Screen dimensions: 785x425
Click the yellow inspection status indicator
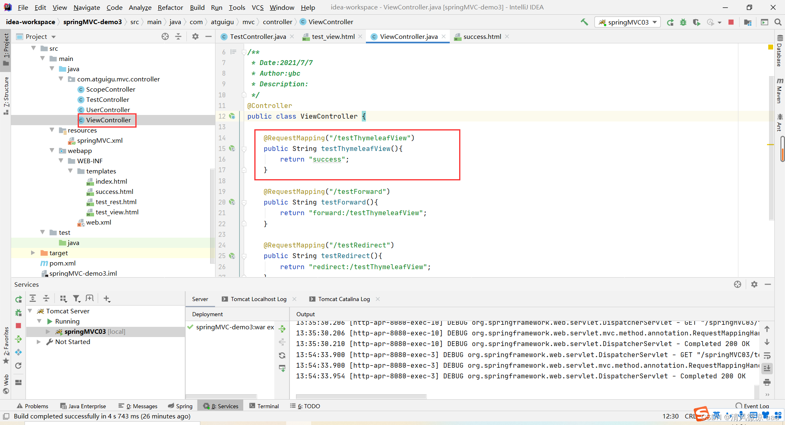point(771,47)
